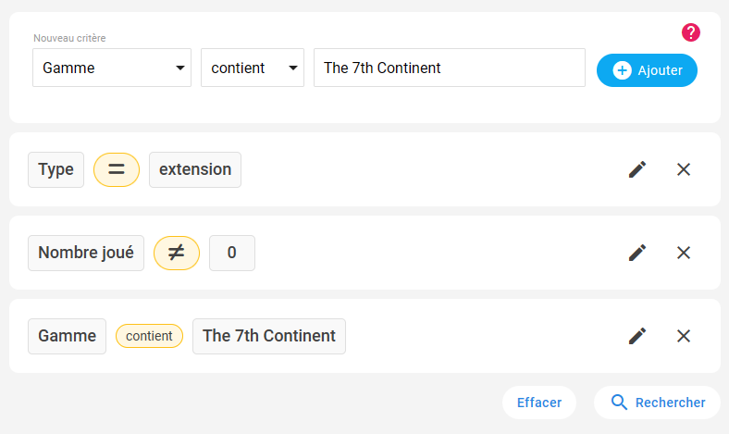Screen dimensions: 729x434
Task: Delete the Nombre joué criterion
Action: click(x=684, y=253)
